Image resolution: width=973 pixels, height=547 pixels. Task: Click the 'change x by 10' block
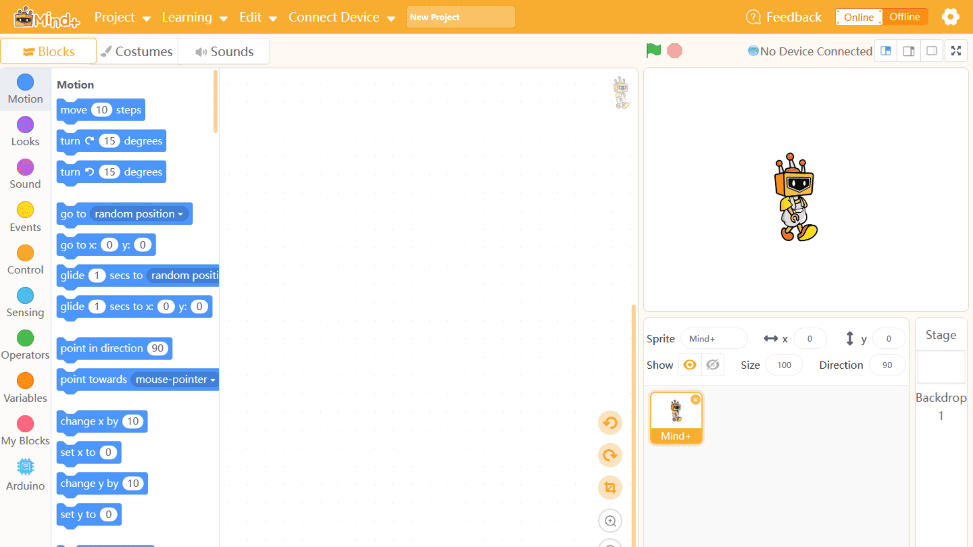tap(102, 422)
